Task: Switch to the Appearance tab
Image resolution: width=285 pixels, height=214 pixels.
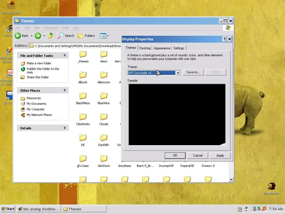Action: click(162, 48)
